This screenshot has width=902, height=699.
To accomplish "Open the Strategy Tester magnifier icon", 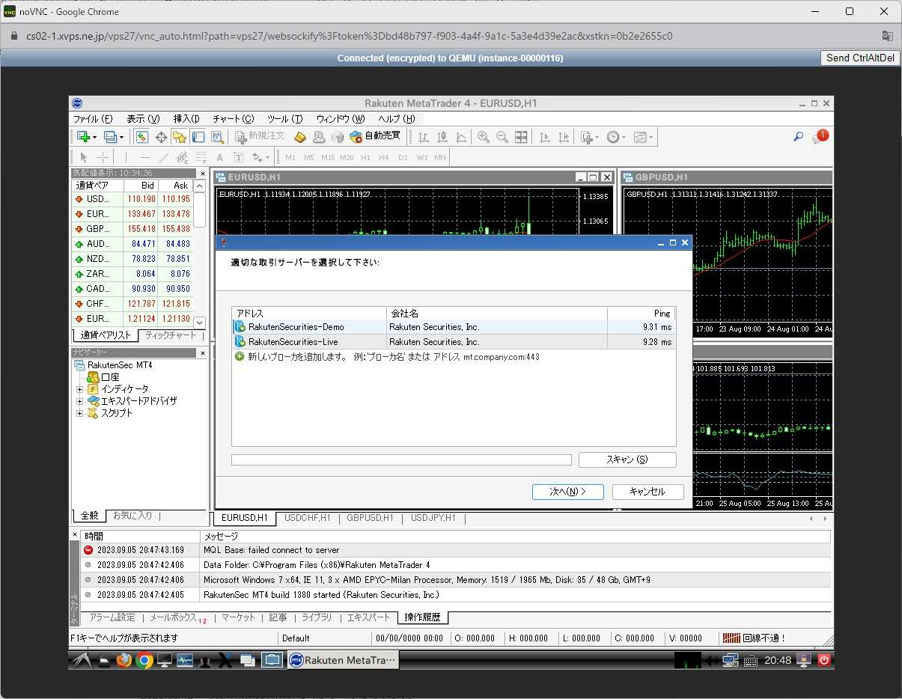I will pyautogui.click(x=217, y=137).
